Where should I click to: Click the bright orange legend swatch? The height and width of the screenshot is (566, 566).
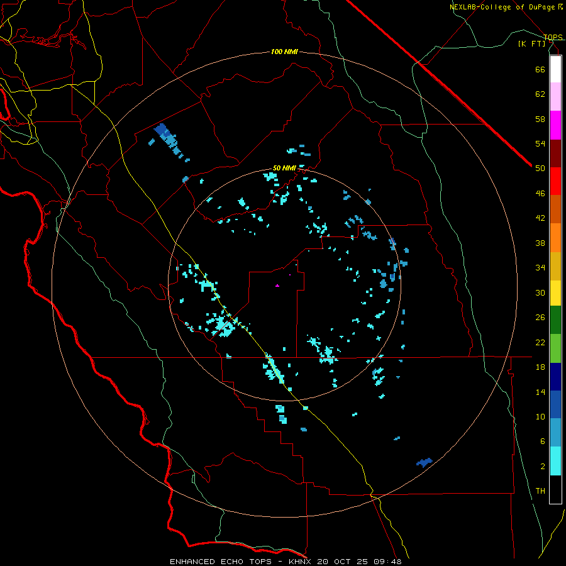(555, 238)
